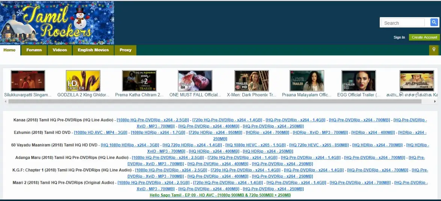This screenshot has width=441, height=201.
Task: Open ONE MUST FALL Official trailer thumbnail
Action: [195, 81]
